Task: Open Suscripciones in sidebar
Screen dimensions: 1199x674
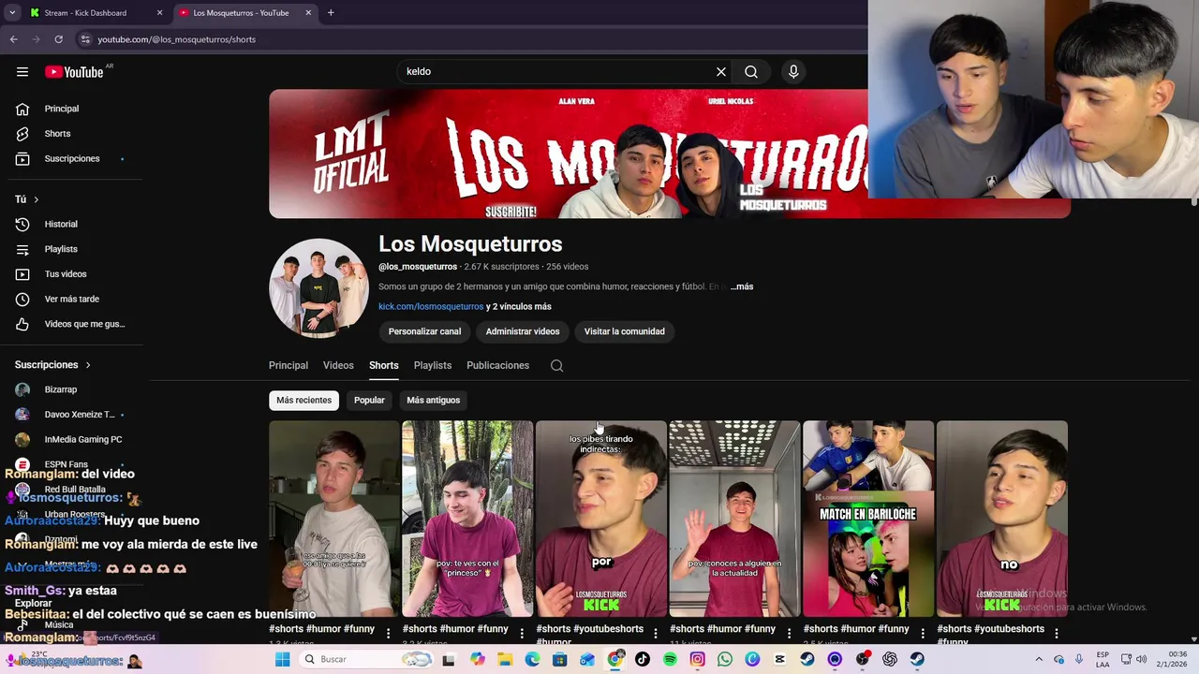Action: coord(71,158)
